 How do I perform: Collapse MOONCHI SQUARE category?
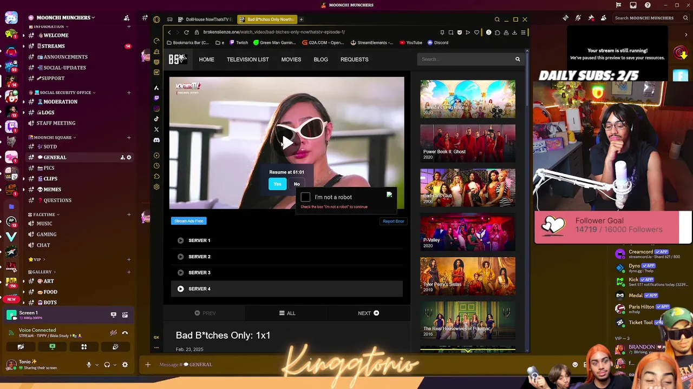[52, 137]
